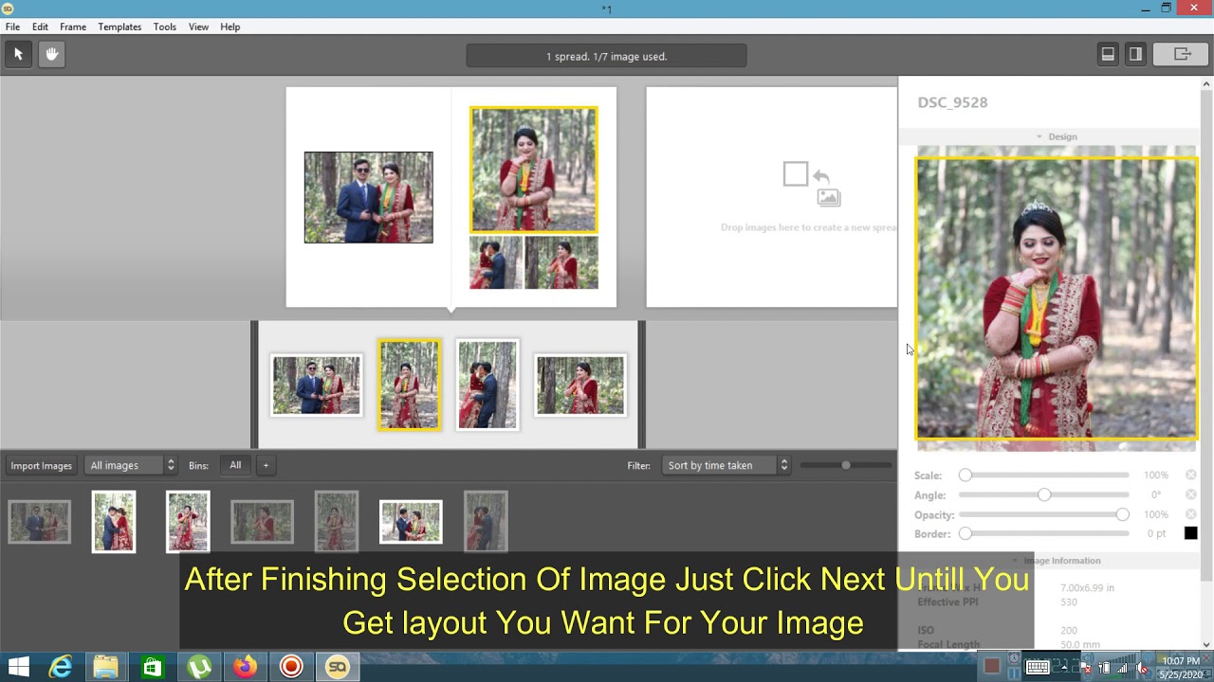
Task: Open the Tools menu
Action: [x=165, y=27]
